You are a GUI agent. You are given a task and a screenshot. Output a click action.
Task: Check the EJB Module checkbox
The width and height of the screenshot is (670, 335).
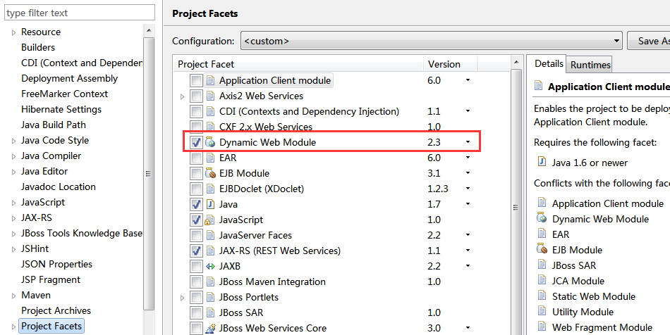[196, 173]
